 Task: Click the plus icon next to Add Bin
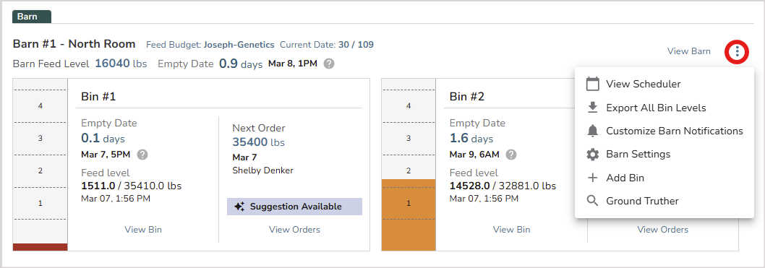point(592,178)
